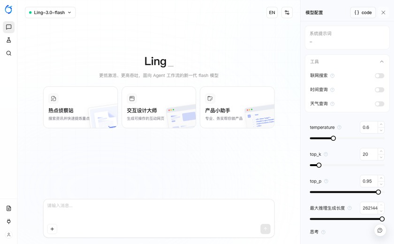This screenshot has height=244, width=394.
Task: Click info icon next to temperature
Action: [x=339, y=128]
